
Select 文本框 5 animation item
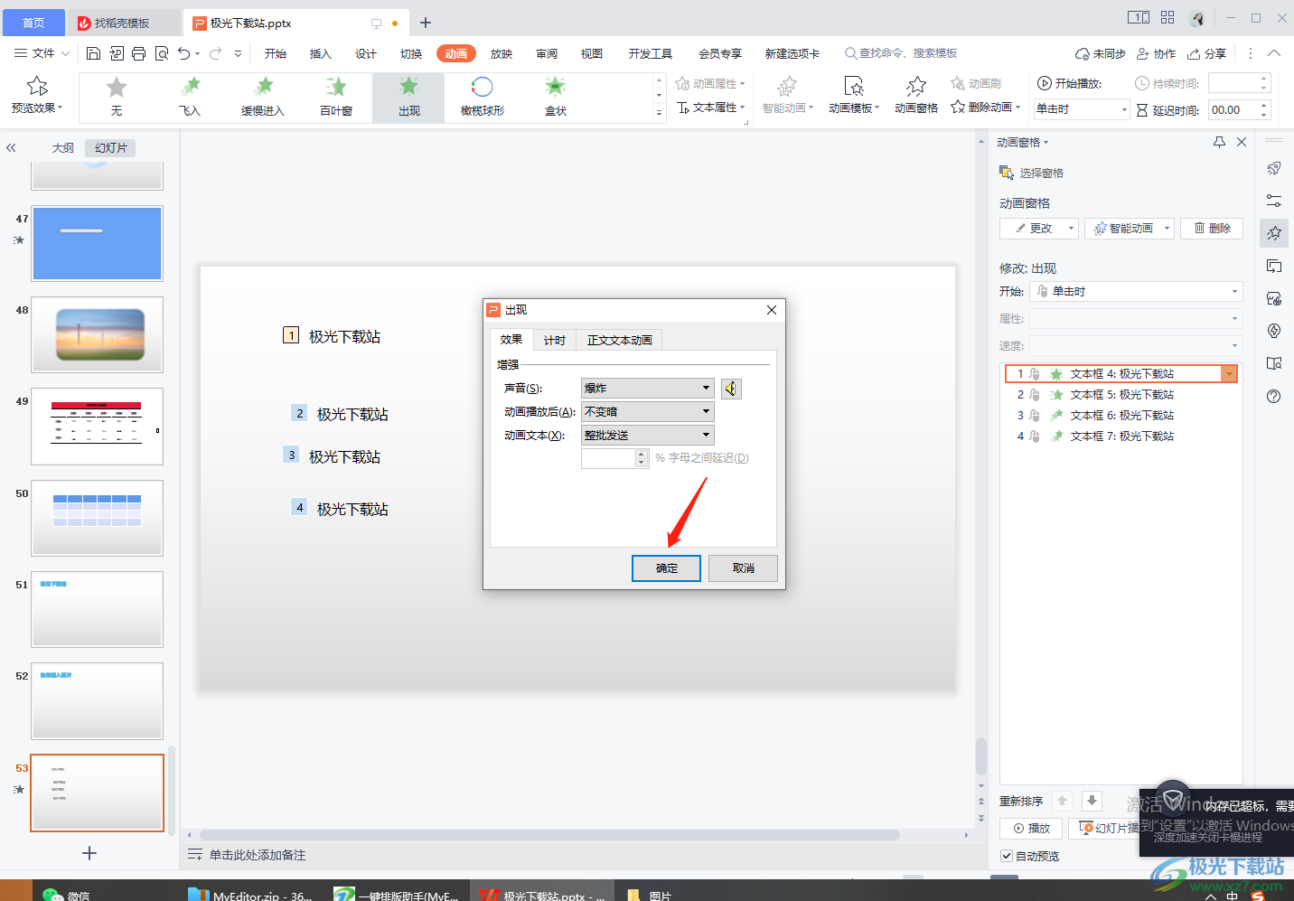click(1121, 395)
